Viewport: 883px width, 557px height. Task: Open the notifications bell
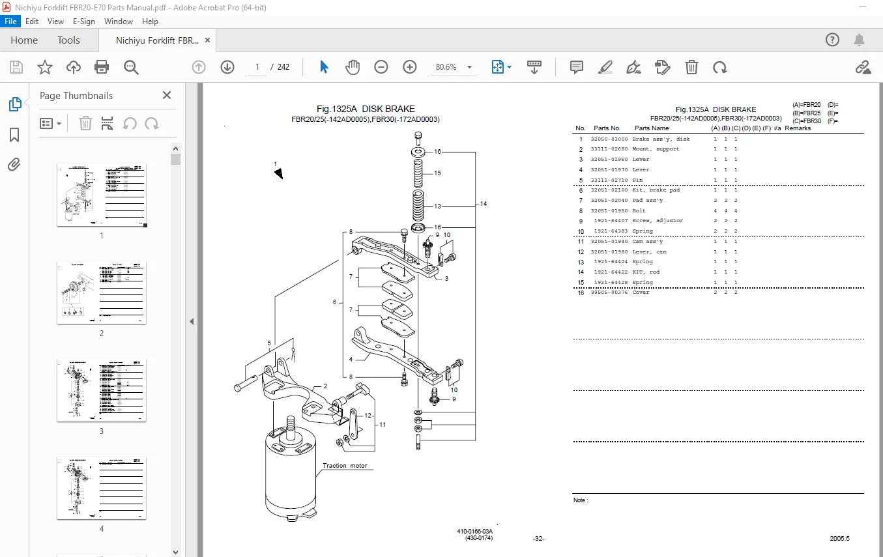point(860,40)
